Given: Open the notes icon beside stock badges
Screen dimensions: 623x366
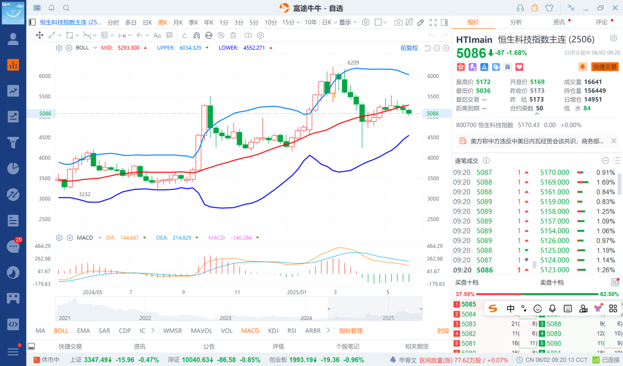Looking at the screenshot, I should click(x=508, y=67).
